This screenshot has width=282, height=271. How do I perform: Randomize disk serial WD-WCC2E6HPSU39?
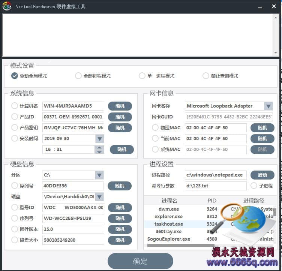click(x=120, y=219)
